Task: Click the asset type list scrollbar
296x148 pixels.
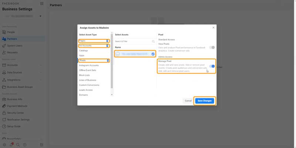Action: 112,61
